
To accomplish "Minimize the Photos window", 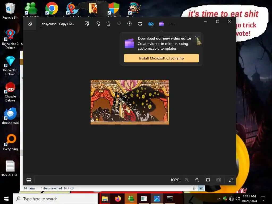I will (205, 22).
